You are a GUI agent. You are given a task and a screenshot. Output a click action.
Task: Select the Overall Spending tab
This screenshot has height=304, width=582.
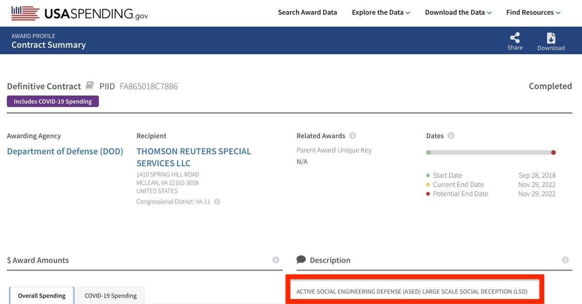pos(42,295)
